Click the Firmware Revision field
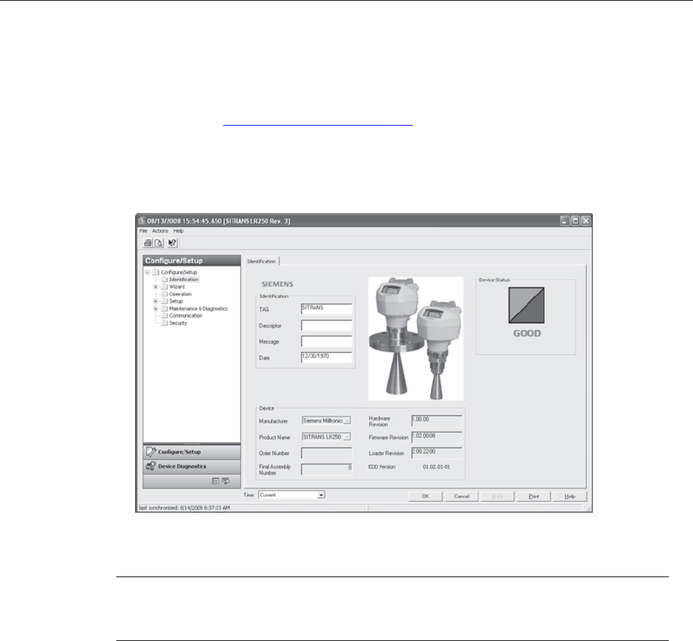 pyautogui.click(x=437, y=437)
